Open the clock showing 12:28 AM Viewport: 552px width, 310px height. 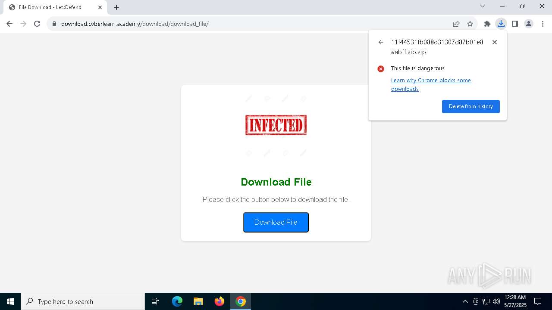515,301
